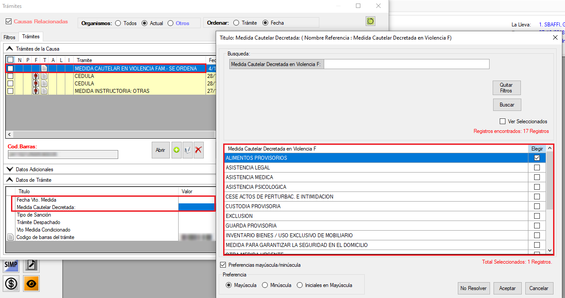565x298 pixels.
Task: Select the Trámites tab
Action: coord(31,37)
